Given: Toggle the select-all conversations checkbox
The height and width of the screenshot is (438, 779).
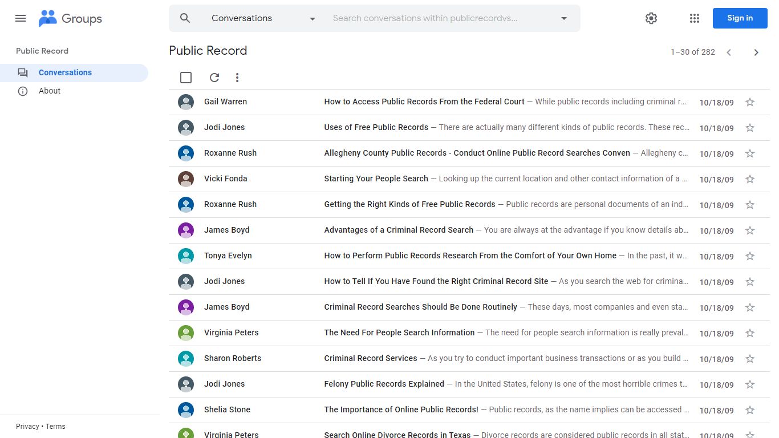Looking at the screenshot, I should pyautogui.click(x=186, y=78).
